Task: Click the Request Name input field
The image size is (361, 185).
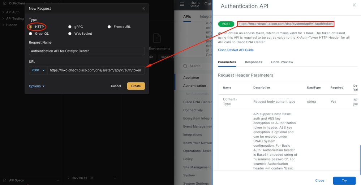Action: pyautogui.click(x=87, y=51)
